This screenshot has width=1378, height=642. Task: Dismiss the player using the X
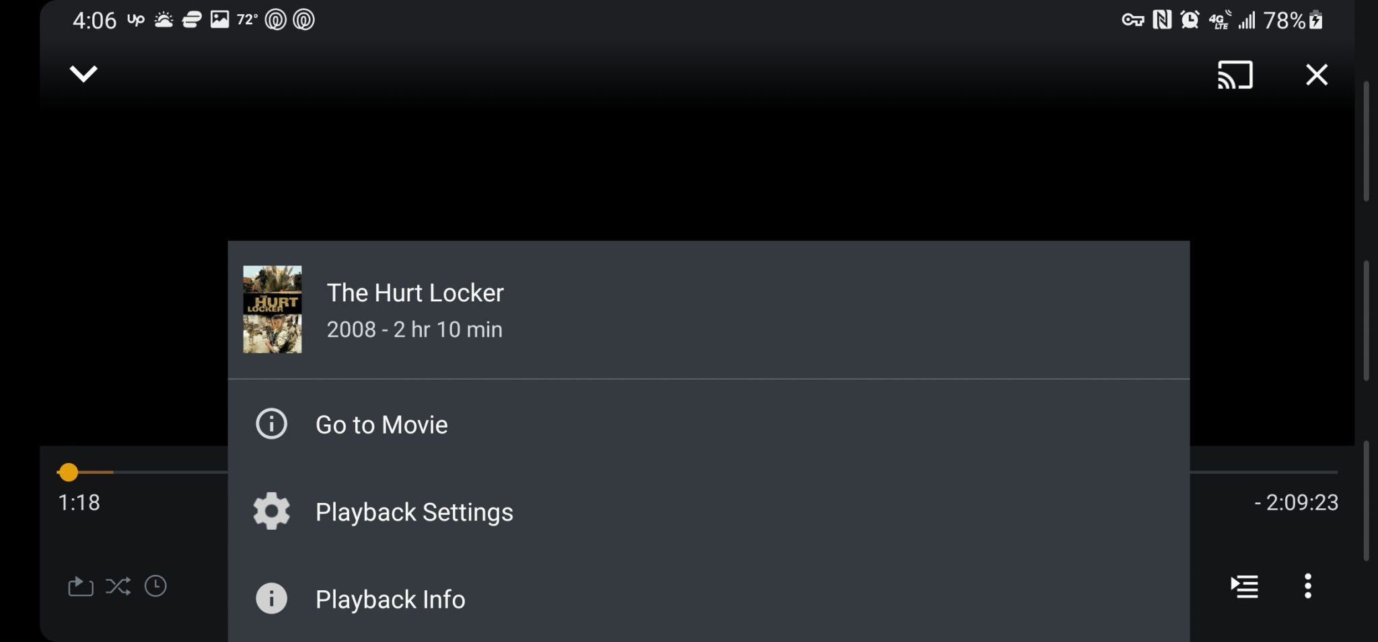(x=1317, y=75)
